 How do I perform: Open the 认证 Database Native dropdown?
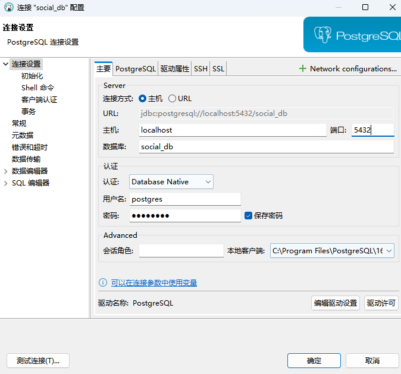click(x=171, y=182)
